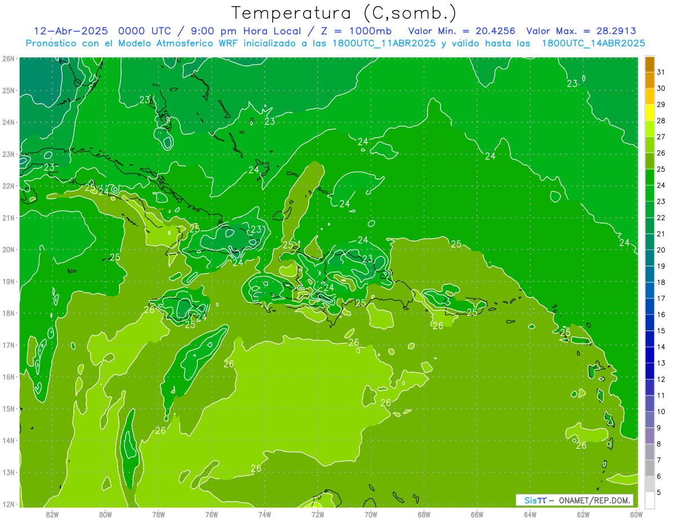Screen dimensions: 676x522
Task: Click the '72W' longitude axis label
Action: [318, 514]
